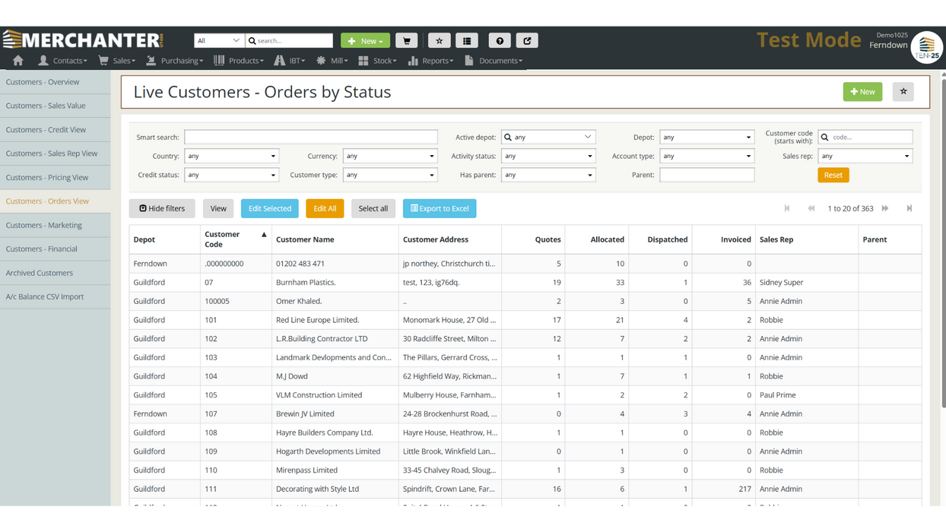Click the Hide filters button
The height and width of the screenshot is (532, 946).
(162, 208)
